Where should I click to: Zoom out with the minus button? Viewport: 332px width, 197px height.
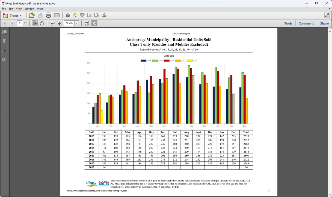(x=52, y=23)
